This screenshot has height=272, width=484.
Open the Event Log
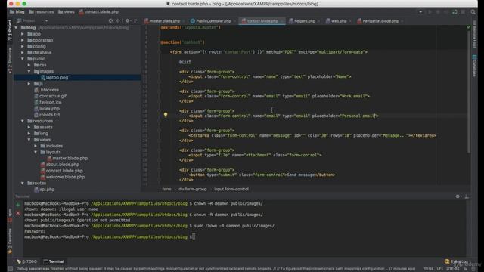(x=456, y=261)
